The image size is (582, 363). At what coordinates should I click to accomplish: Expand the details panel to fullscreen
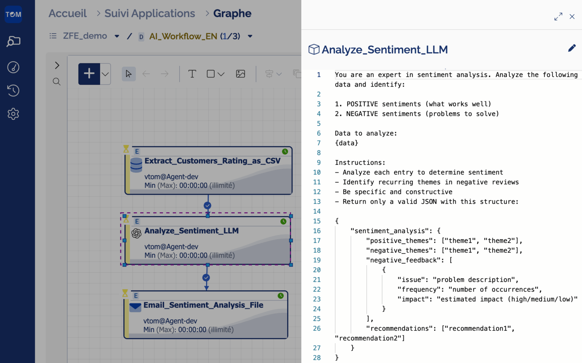click(x=558, y=17)
